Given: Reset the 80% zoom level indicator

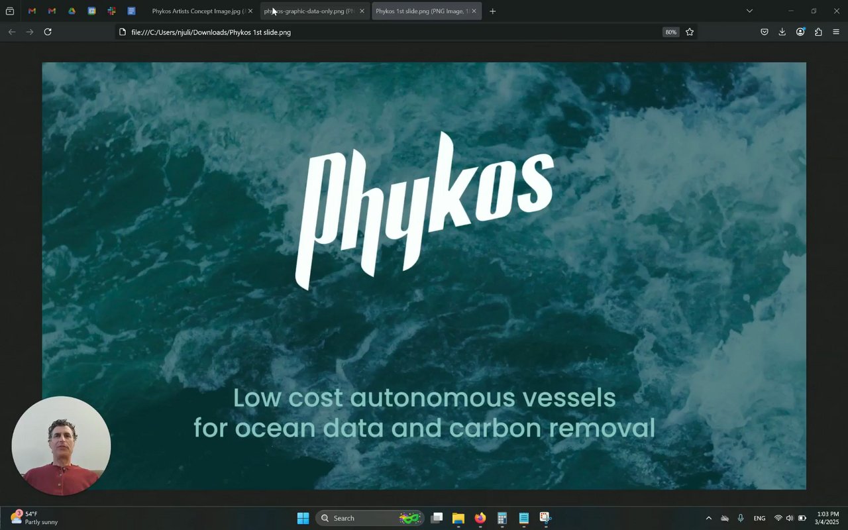Looking at the screenshot, I should [x=671, y=32].
